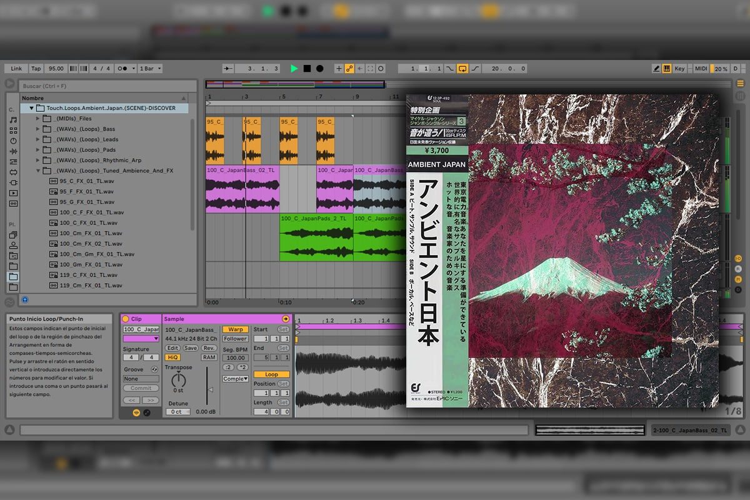The image size is (750, 500).
Task: Toggle the Link sync button
Action: (16, 69)
